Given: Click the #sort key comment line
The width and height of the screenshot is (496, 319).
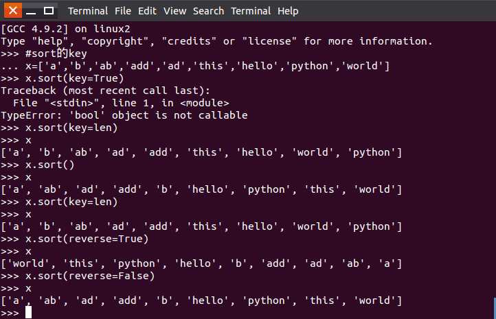Looking at the screenshot, I should pyautogui.click(x=44, y=54).
